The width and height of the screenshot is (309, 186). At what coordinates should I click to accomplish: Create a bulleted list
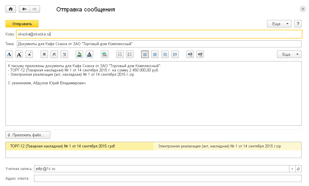click(119, 54)
